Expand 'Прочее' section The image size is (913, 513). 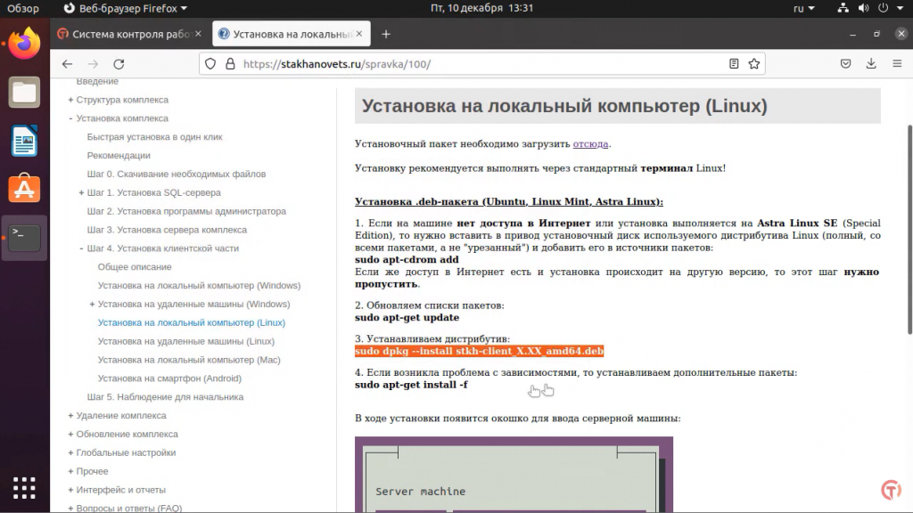[70, 472]
